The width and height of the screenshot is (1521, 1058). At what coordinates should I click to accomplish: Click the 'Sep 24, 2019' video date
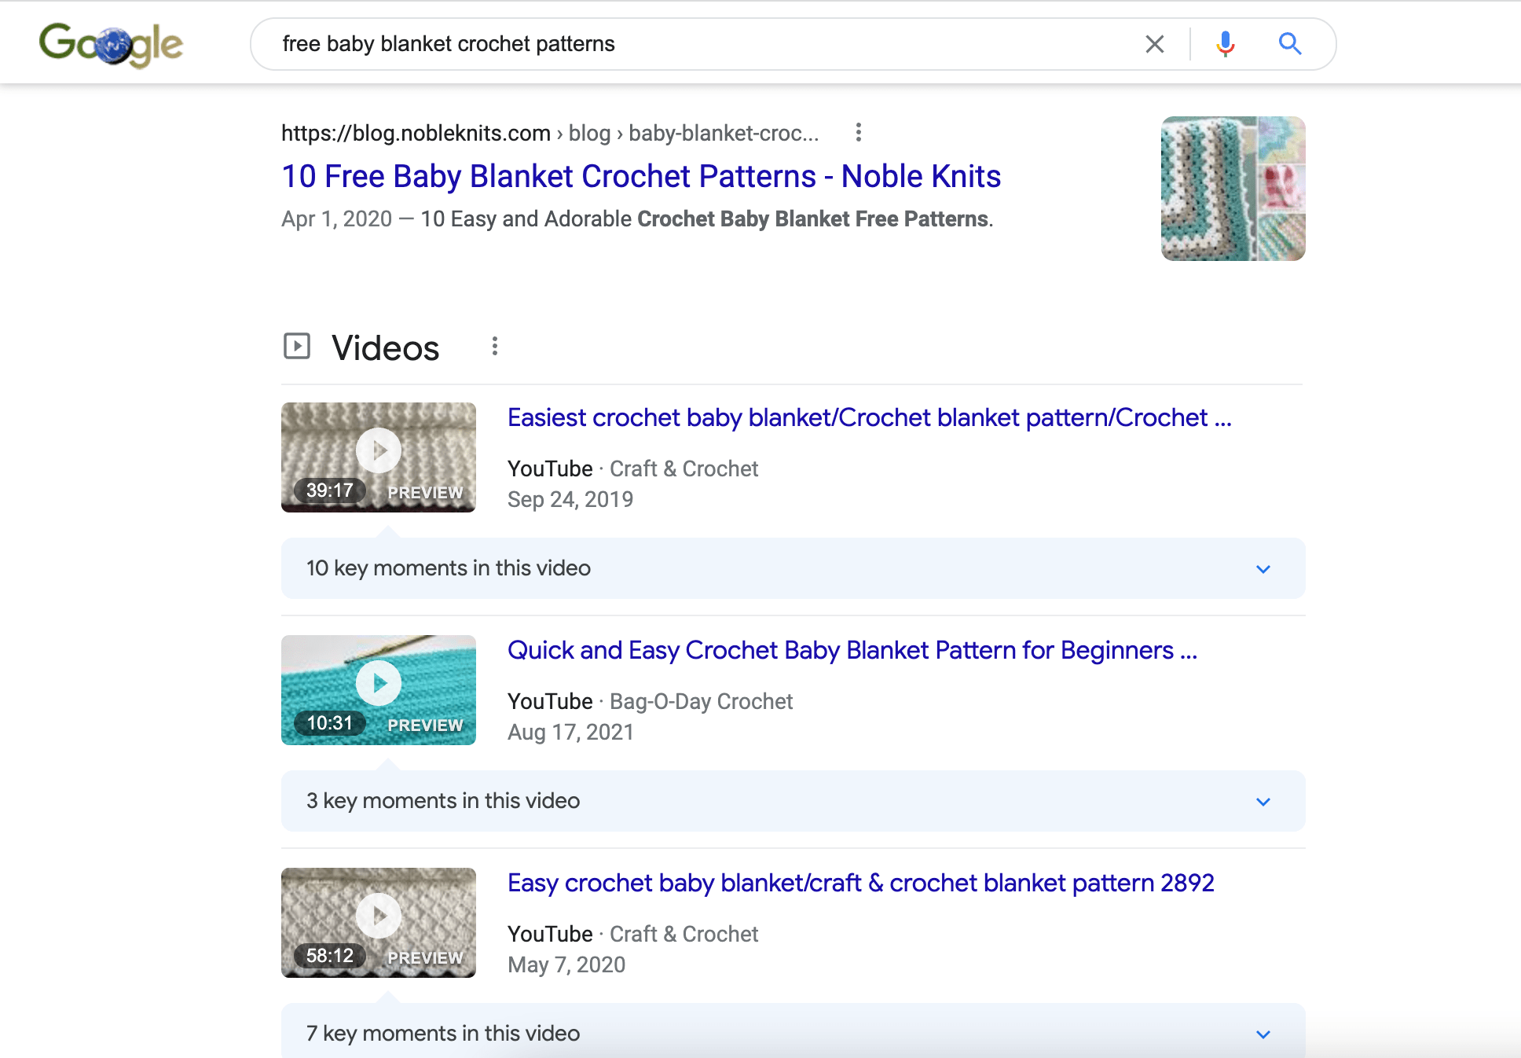point(570,499)
